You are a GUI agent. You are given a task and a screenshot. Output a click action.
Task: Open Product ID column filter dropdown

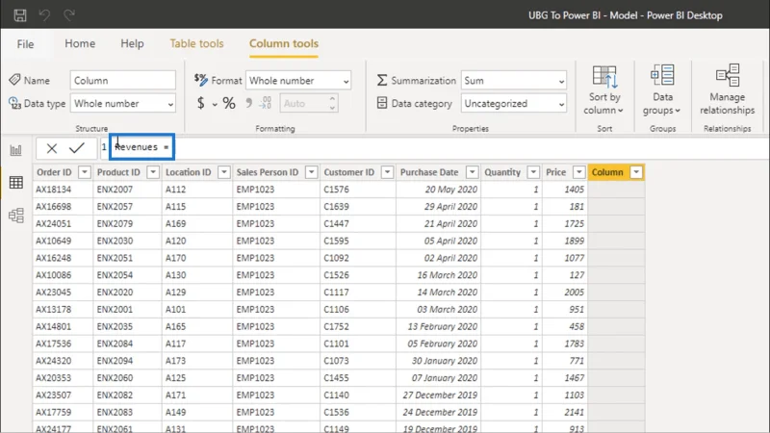click(153, 172)
